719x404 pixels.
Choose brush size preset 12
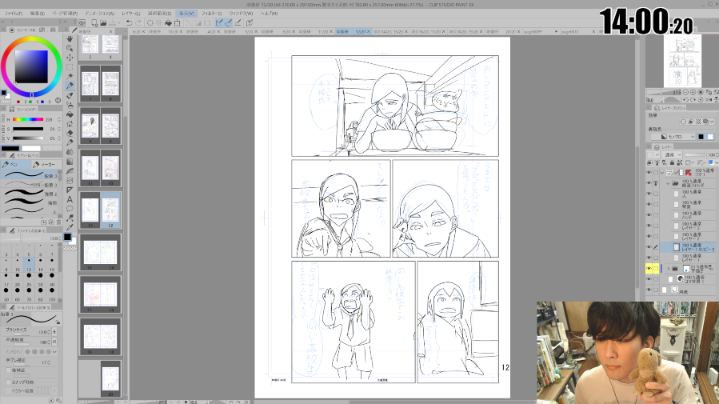tap(29, 265)
